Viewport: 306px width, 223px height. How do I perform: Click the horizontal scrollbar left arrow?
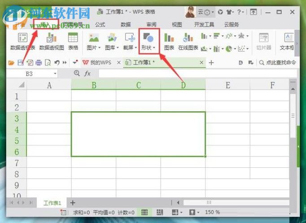pyautogui.click(x=178, y=202)
